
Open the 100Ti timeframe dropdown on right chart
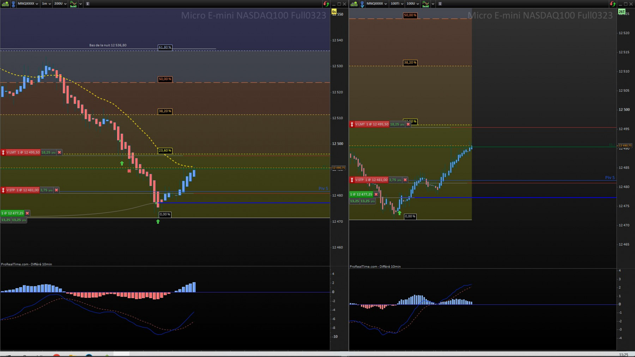pyautogui.click(x=397, y=4)
